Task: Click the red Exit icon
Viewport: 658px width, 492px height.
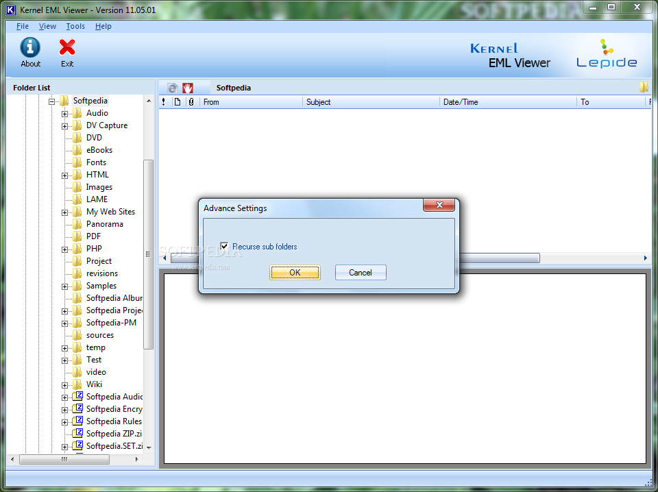Action: pos(67,47)
